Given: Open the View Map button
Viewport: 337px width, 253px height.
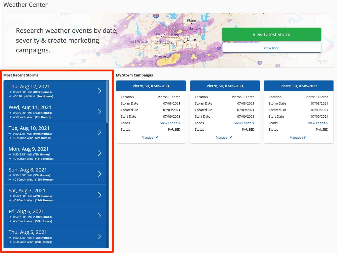Looking at the screenshot, I should [271, 48].
